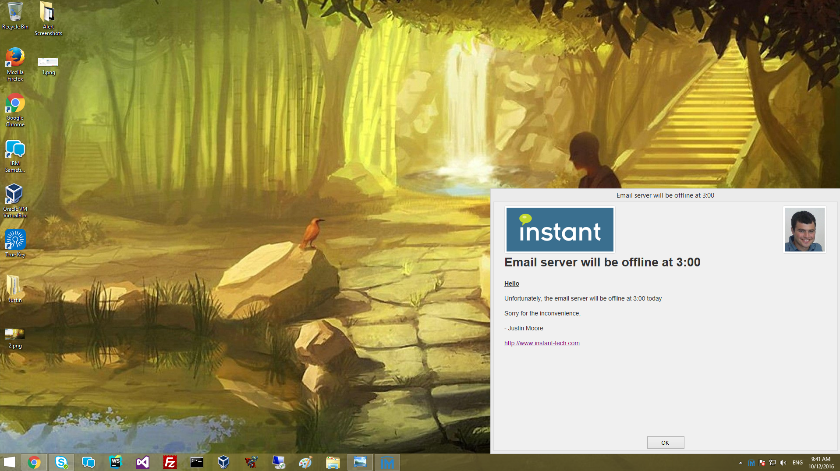Select the Justin folder on desktop

tap(14, 289)
